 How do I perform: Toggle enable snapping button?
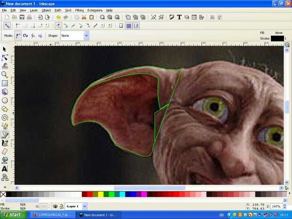click(x=7, y=26)
